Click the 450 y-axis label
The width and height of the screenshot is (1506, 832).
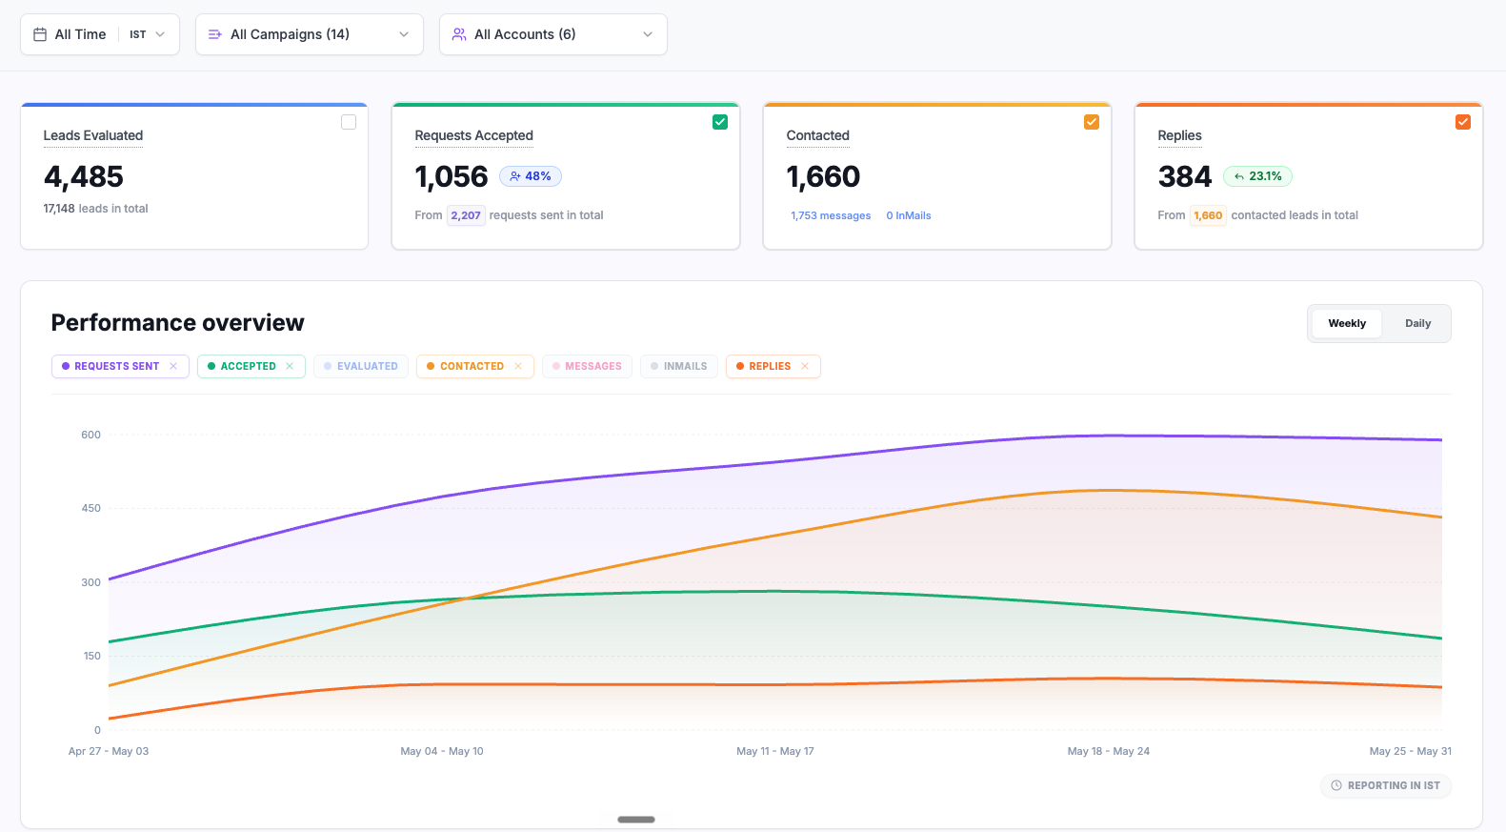pyautogui.click(x=90, y=508)
